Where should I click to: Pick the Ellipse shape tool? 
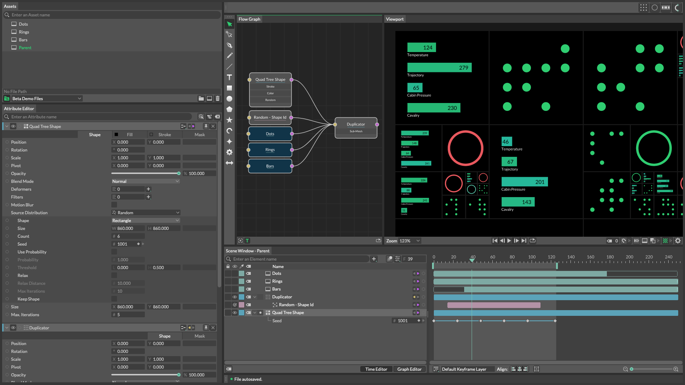[x=229, y=99]
